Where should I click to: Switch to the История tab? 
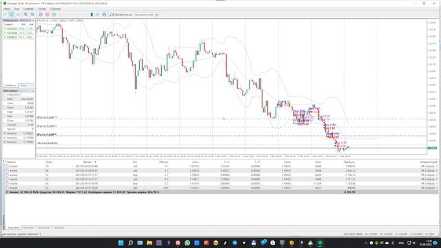(28, 228)
